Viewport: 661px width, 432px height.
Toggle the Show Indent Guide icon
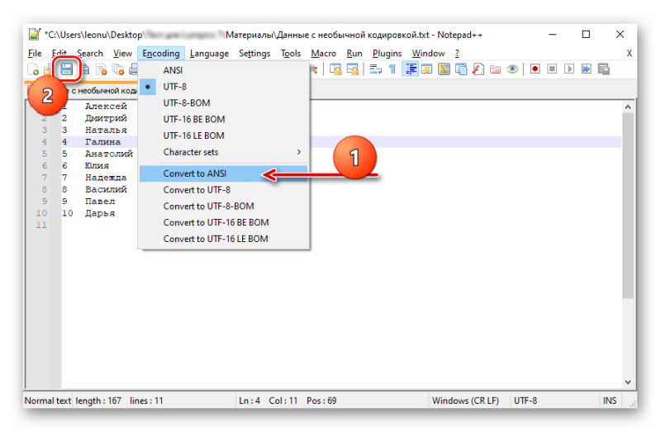(411, 69)
